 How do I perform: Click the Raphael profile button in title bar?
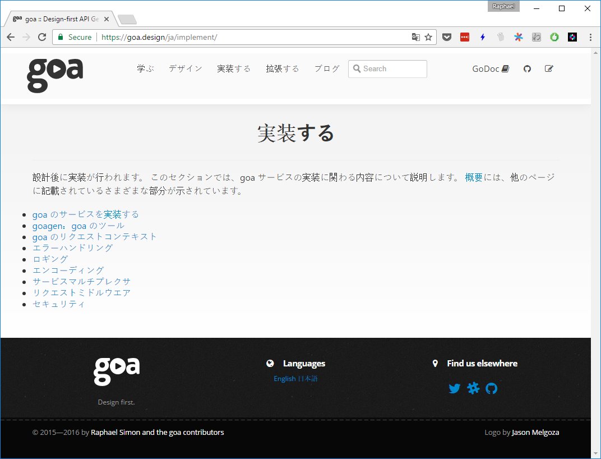tap(503, 6)
